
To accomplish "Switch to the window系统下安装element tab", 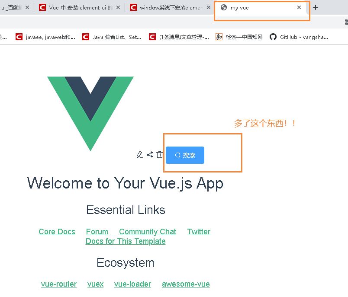I will [170, 8].
